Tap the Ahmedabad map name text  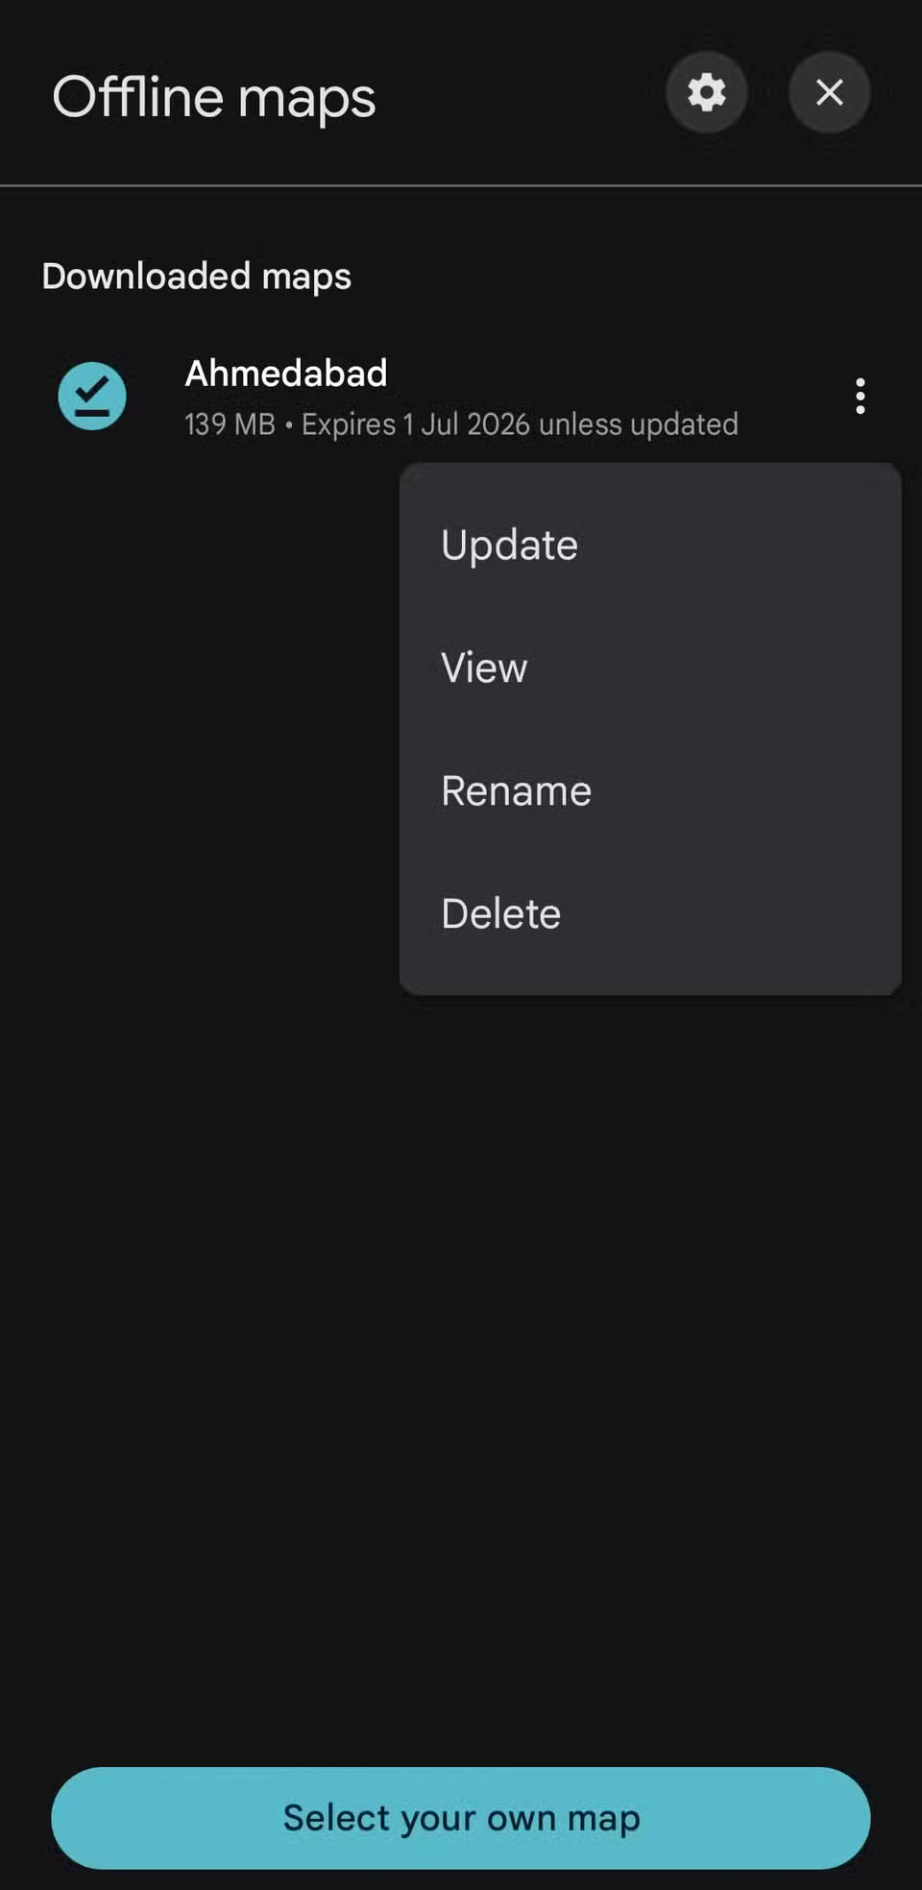pos(284,374)
